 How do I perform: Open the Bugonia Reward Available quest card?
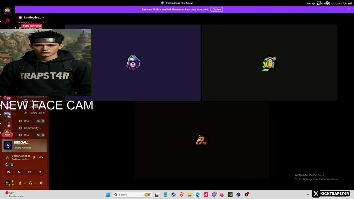point(24,145)
